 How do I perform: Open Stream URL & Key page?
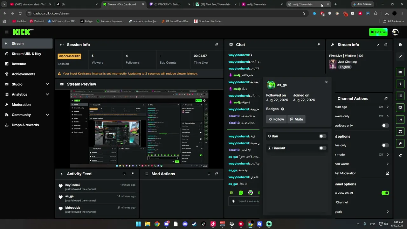pos(27,54)
